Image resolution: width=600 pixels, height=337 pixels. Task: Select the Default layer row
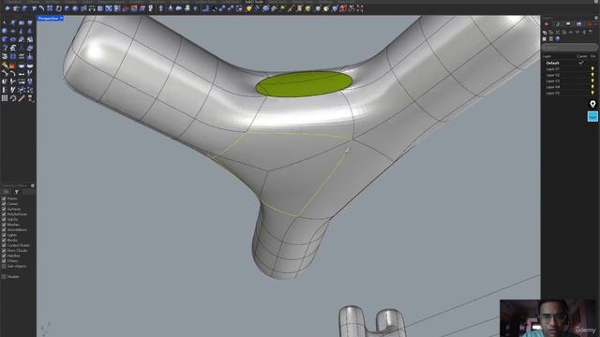tap(570, 63)
